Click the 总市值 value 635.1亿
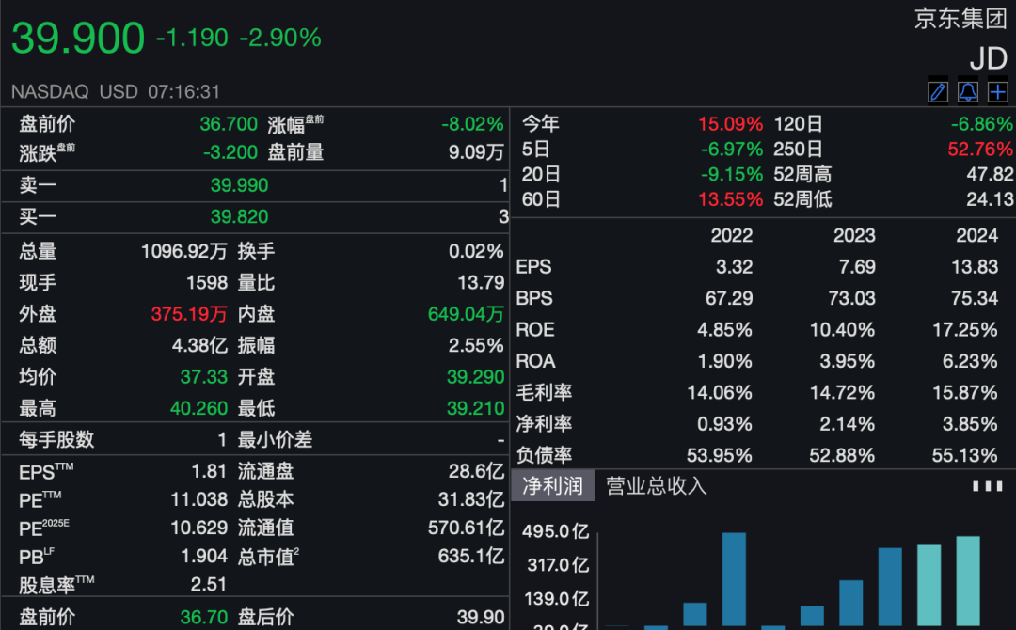 point(470,556)
